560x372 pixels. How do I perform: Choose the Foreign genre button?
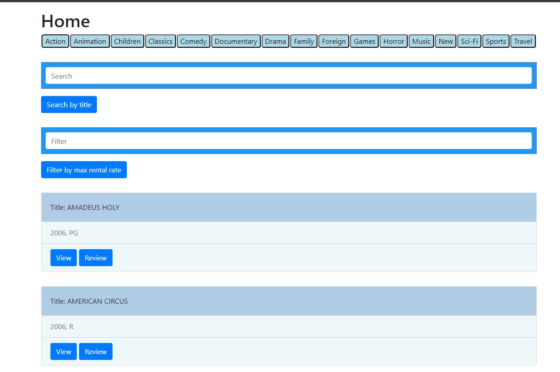[x=334, y=41]
